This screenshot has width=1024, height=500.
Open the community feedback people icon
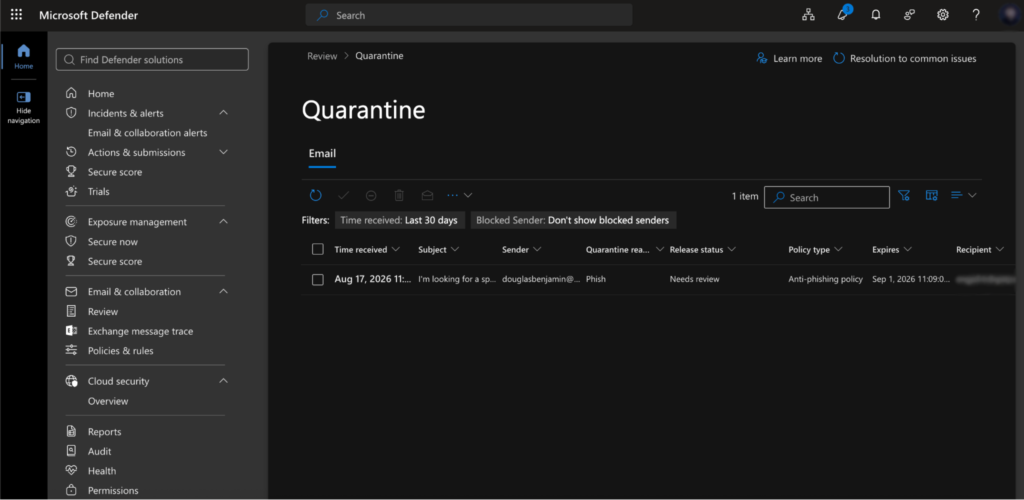[x=909, y=15]
